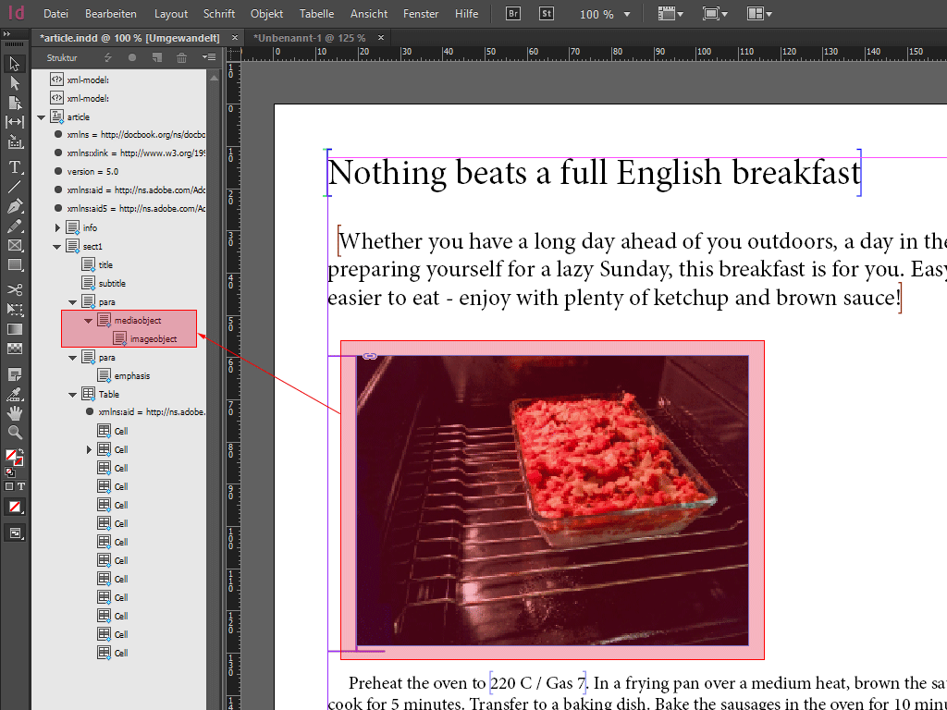Select the Pen tool
The width and height of the screenshot is (947, 710).
15,206
